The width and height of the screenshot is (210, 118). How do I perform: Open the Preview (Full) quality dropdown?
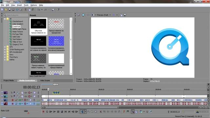pyautogui.click(x=110, y=15)
